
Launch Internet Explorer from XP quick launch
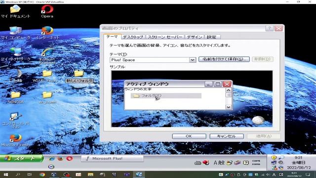[52, 159]
